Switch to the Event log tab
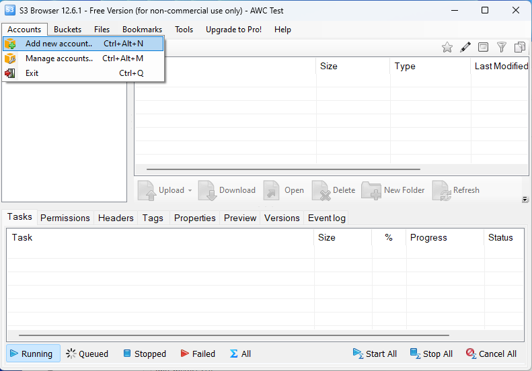The height and width of the screenshot is (371, 532). (x=327, y=218)
